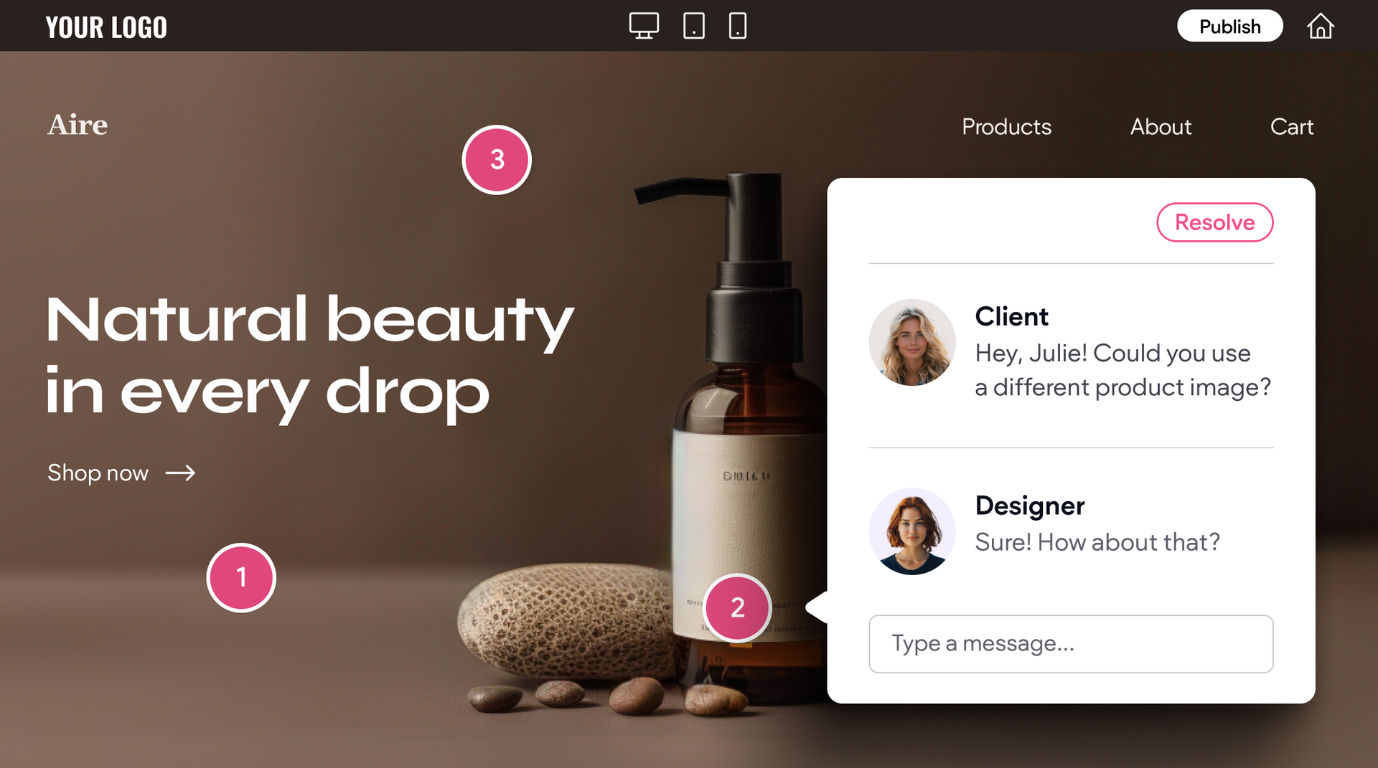Switch to mobile phone preview
The width and height of the screenshot is (1378, 768).
(x=737, y=26)
